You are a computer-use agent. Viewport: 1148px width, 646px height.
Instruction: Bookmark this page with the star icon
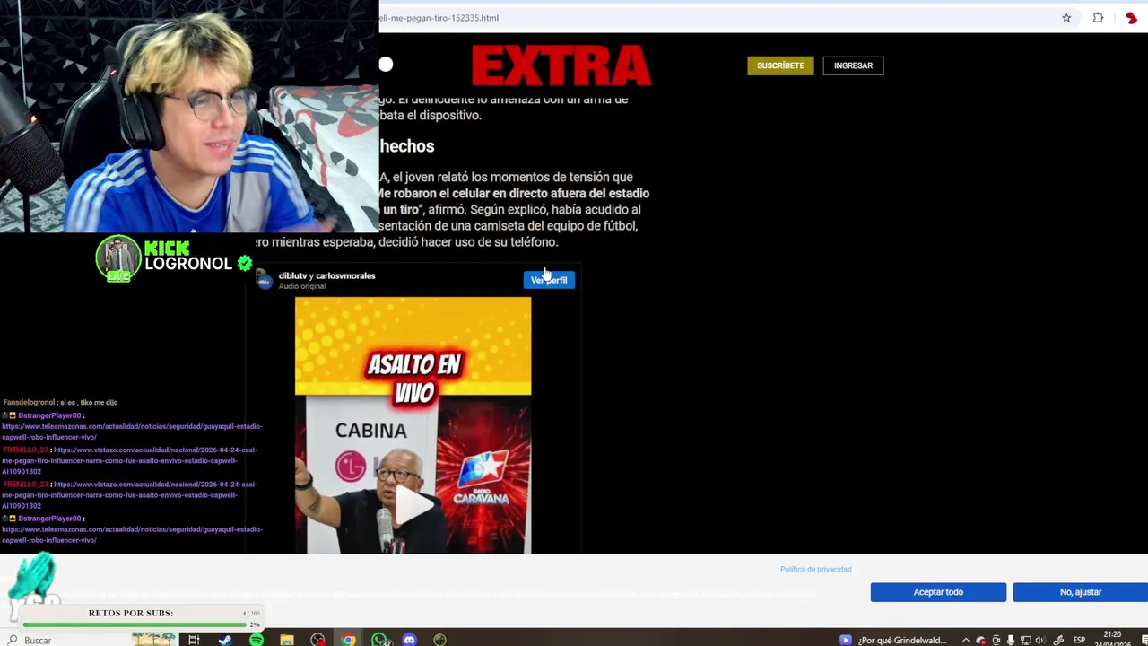1066,18
